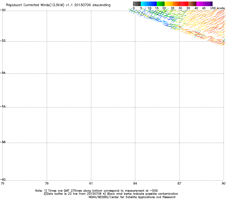The image size is (226, 199).
Task: Click the '35' label on the wind speed scale
Action: [188, 8]
